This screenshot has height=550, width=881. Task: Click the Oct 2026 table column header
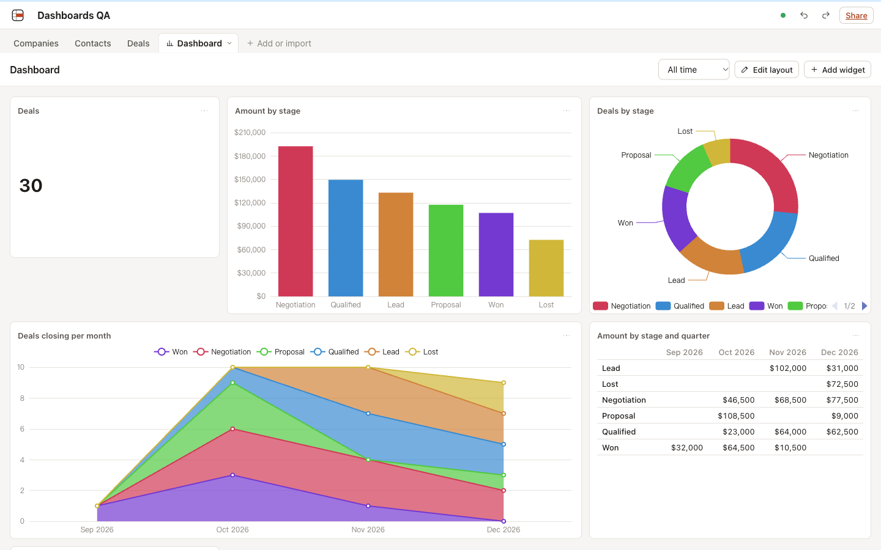(737, 352)
